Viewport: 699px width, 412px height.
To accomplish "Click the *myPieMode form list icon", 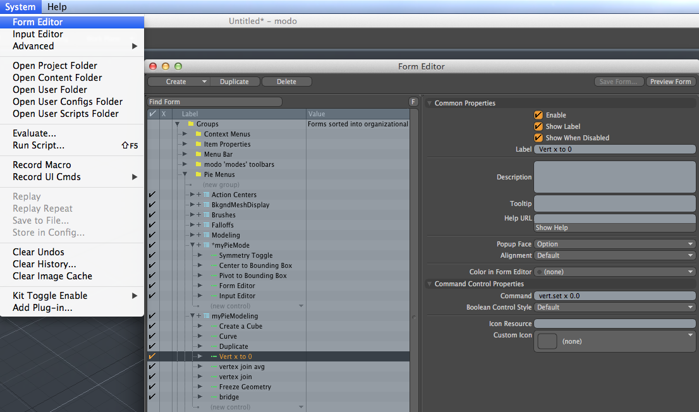I will pos(207,245).
